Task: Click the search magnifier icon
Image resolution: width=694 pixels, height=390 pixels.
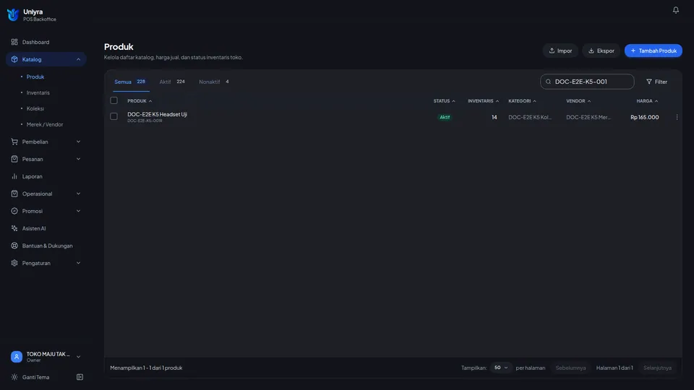Action: (x=549, y=82)
